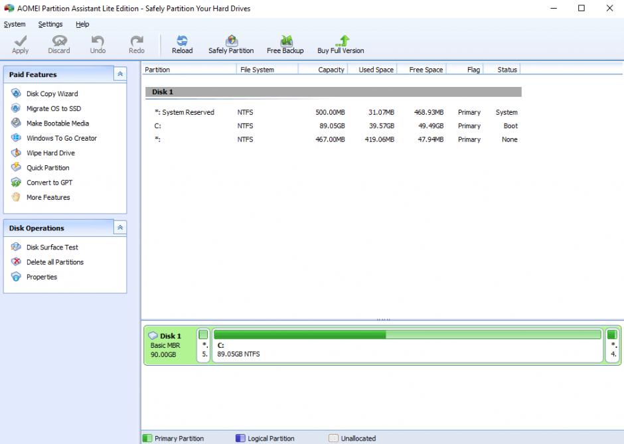The image size is (624, 444).
Task: Click the Logical Partition legend swatch
Action: [240, 438]
